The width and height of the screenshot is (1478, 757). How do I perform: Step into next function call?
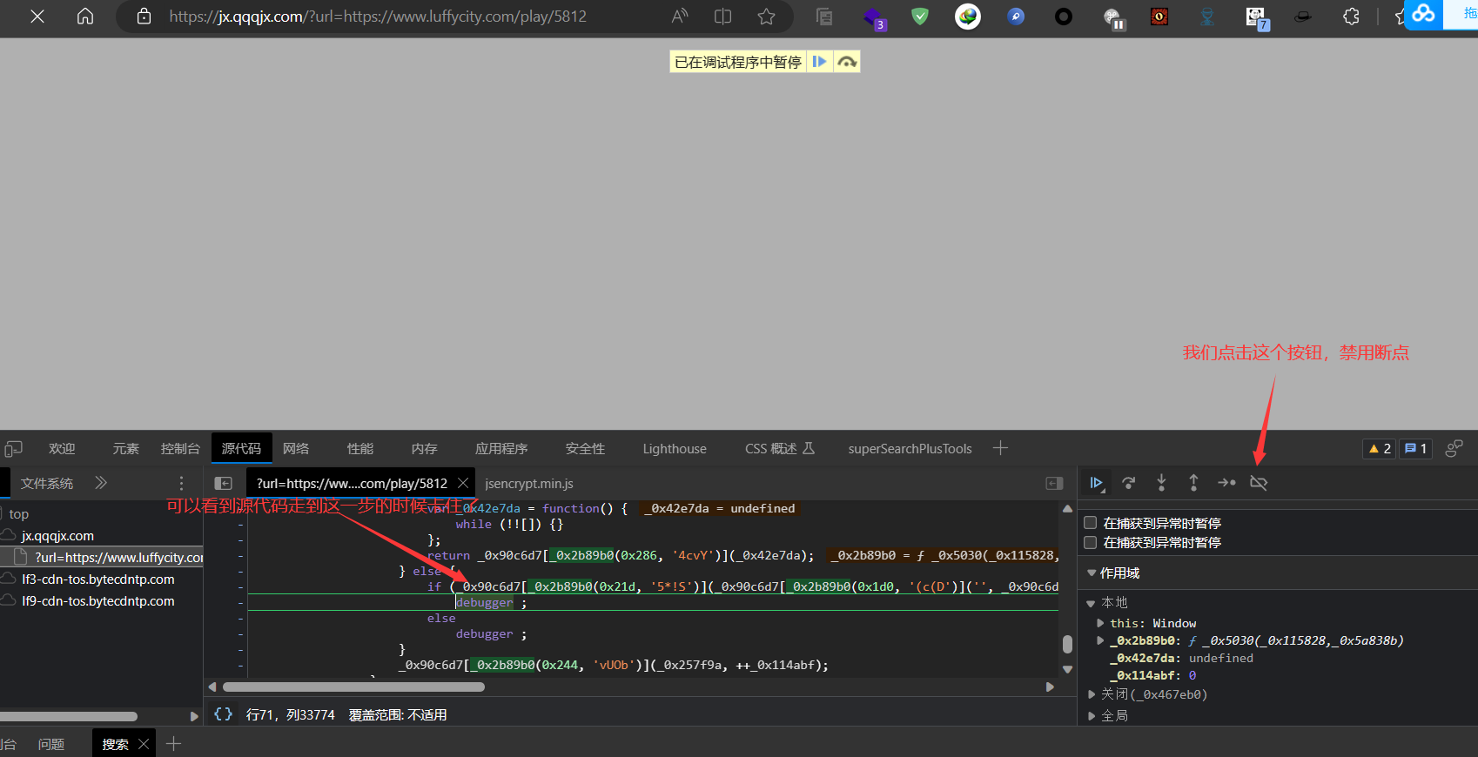1161,483
